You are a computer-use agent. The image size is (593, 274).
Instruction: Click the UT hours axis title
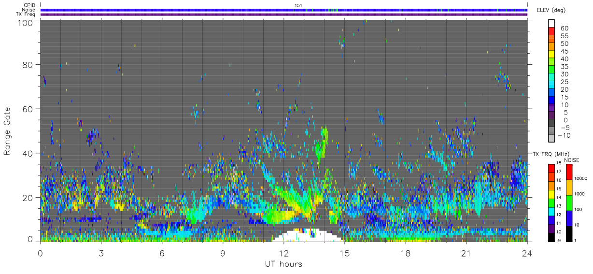[283, 264]
